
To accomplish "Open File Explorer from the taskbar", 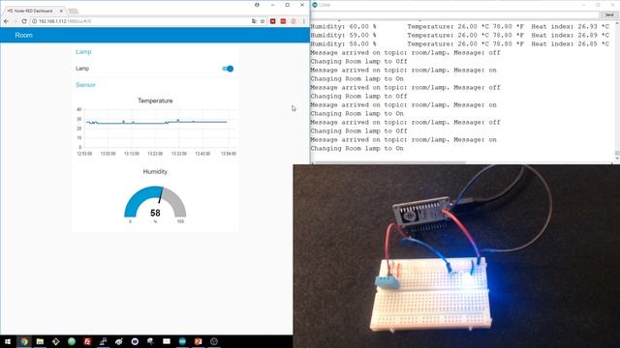I will click(40, 341).
